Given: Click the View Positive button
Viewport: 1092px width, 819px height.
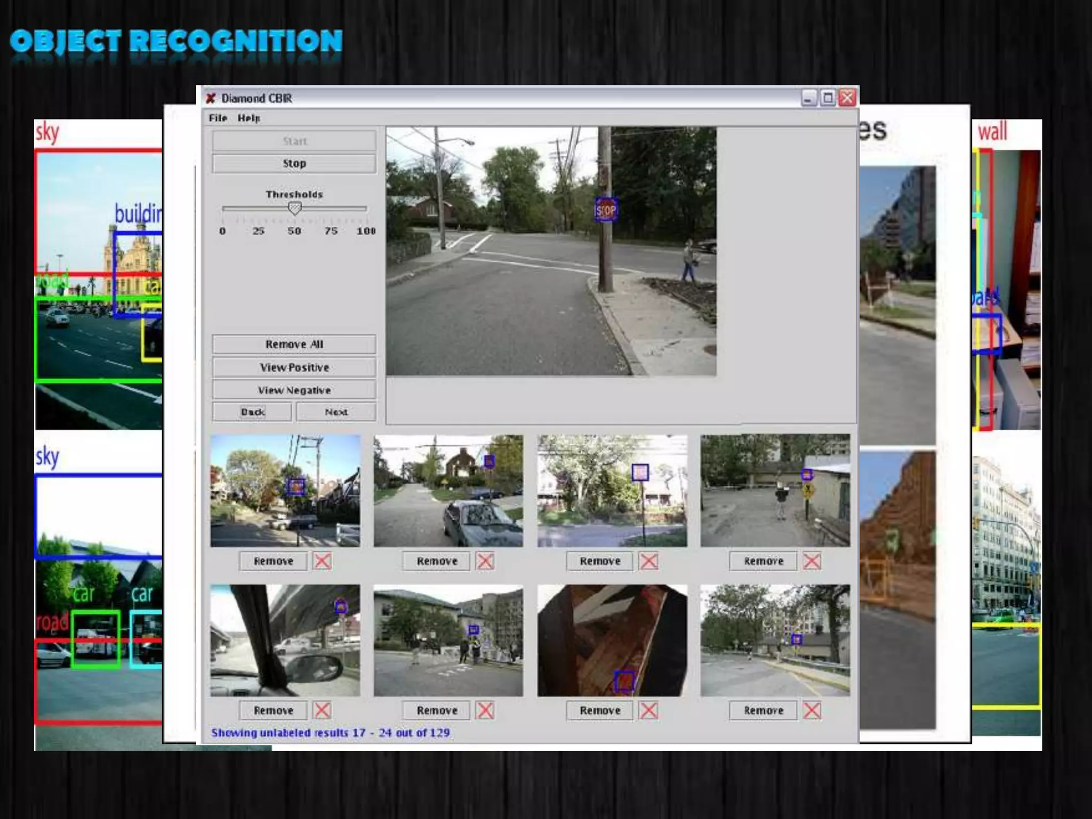Looking at the screenshot, I should (294, 367).
